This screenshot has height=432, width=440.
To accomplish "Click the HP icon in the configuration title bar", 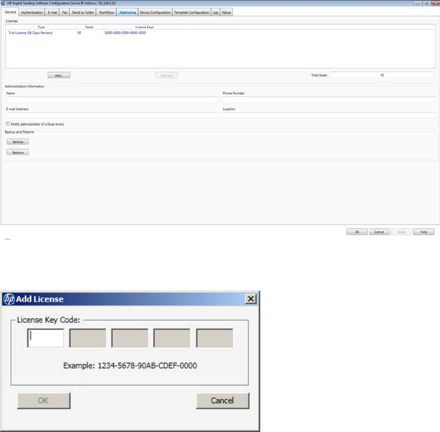I will pyautogui.click(x=3, y=3).
